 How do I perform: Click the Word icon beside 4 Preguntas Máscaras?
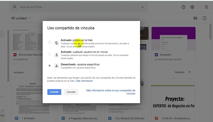coord(63,118)
